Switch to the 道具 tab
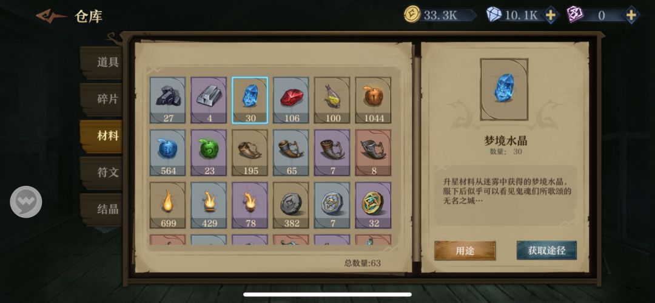The height and width of the screenshot is (303, 655). (x=101, y=63)
